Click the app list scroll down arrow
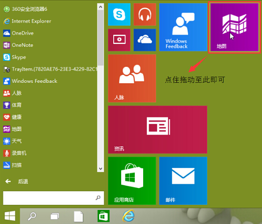Screen dimensions: 262x224 pos(101,168)
